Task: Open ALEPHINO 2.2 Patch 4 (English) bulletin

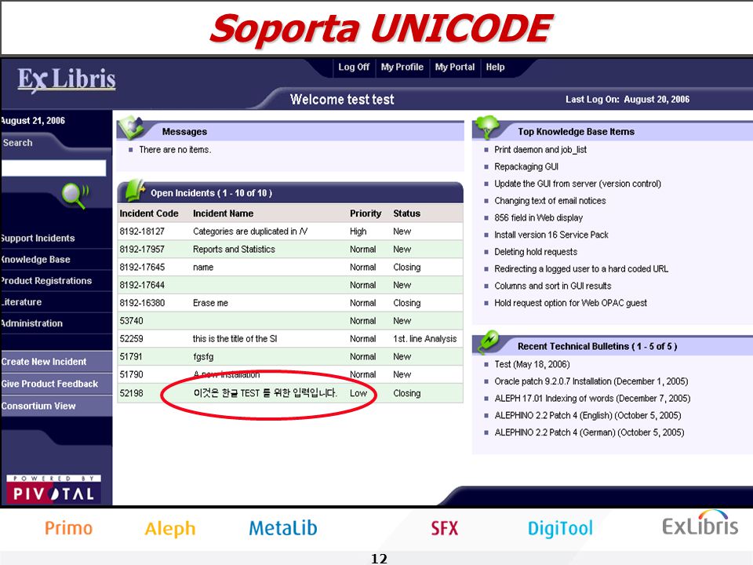Action: point(587,416)
